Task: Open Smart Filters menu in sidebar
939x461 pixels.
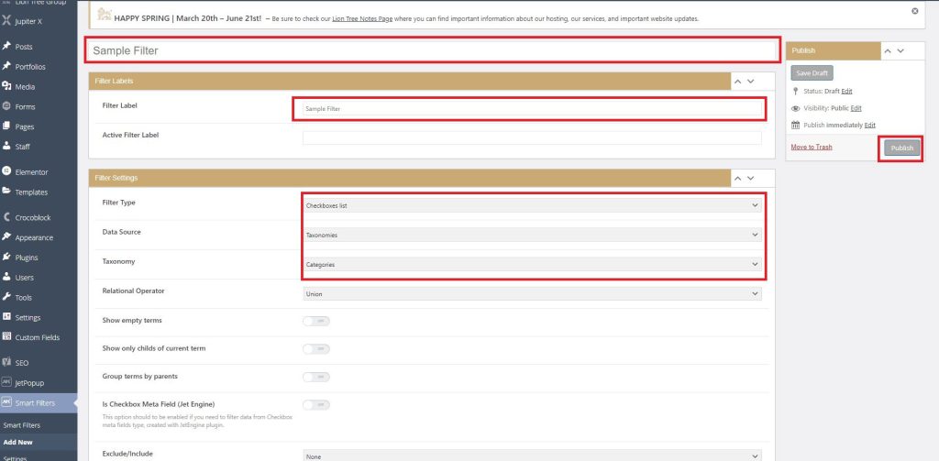Action: pos(36,402)
